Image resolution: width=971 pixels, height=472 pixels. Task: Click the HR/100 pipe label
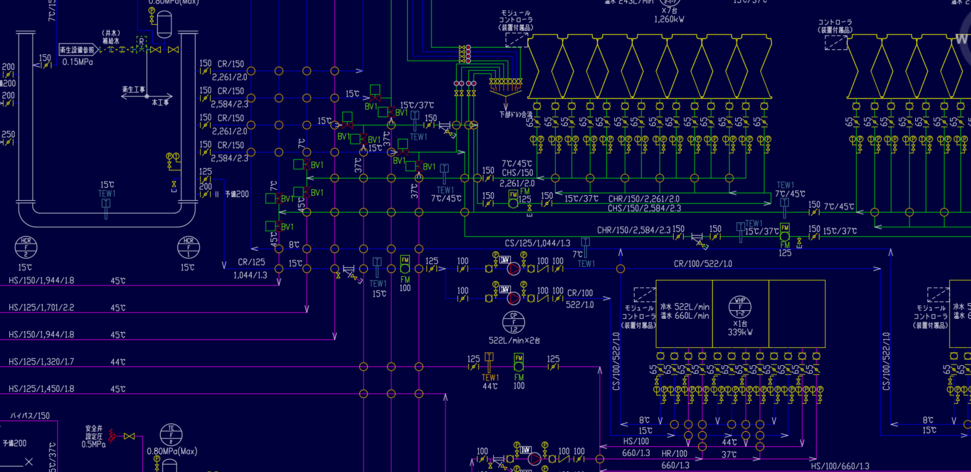pos(674,454)
